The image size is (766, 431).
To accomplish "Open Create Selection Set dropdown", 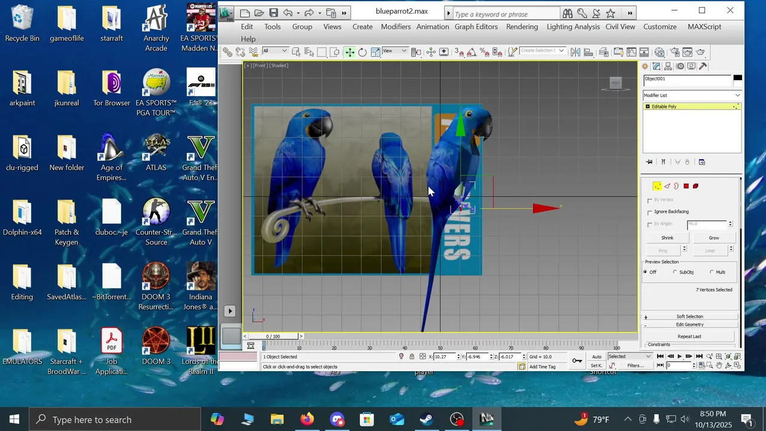I will point(542,51).
